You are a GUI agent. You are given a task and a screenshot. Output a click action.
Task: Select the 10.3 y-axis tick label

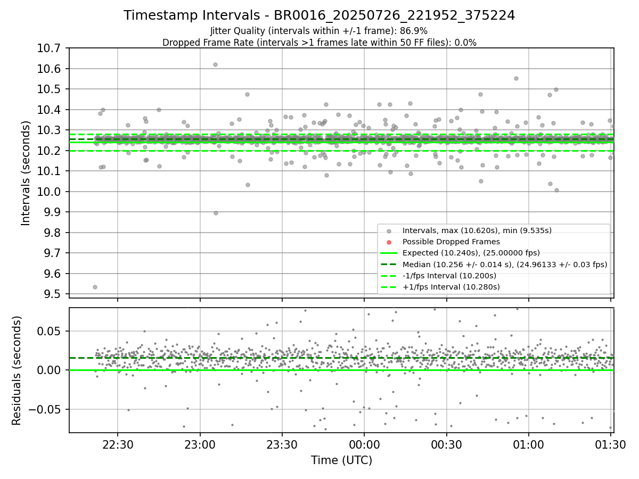[x=50, y=130]
